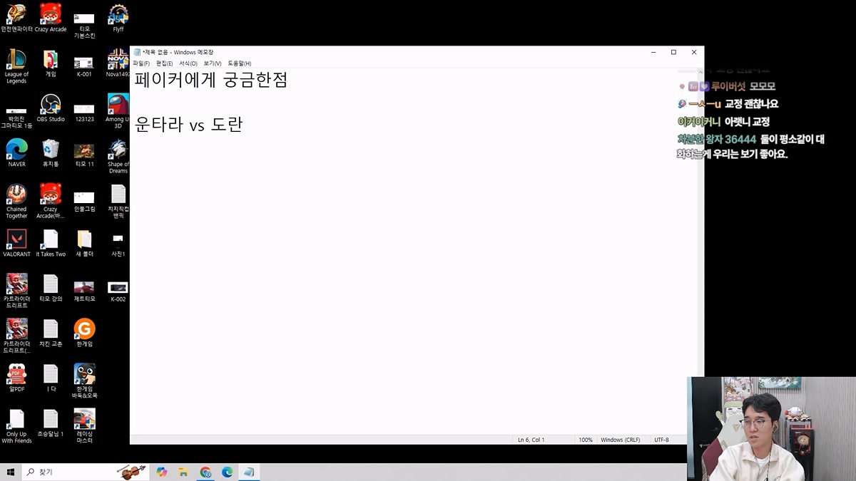Select the Chained Together shortcut icon
The width and height of the screenshot is (856, 481).
pyautogui.click(x=16, y=194)
